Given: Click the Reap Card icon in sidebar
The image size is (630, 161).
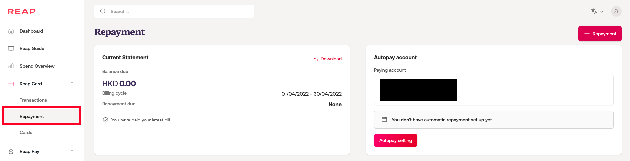Looking at the screenshot, I should (11, 84).
